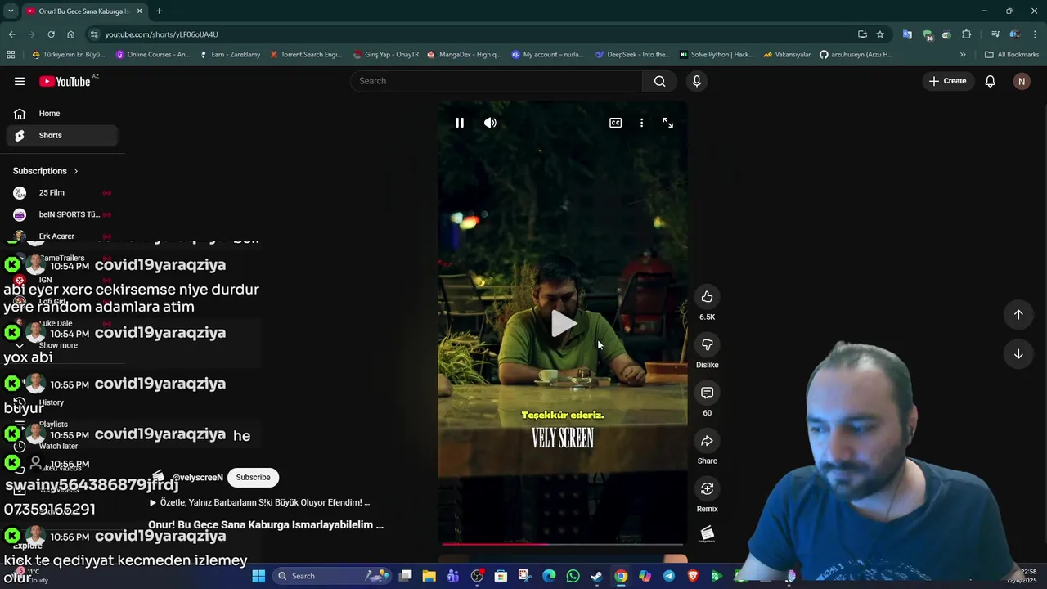Screen dimensions: 1047x589
Task: Open the media control music icon
Action: pyautogui.click(x=995, y=34)
